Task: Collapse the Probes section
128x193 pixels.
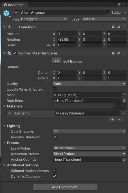Action: point(4,143)
